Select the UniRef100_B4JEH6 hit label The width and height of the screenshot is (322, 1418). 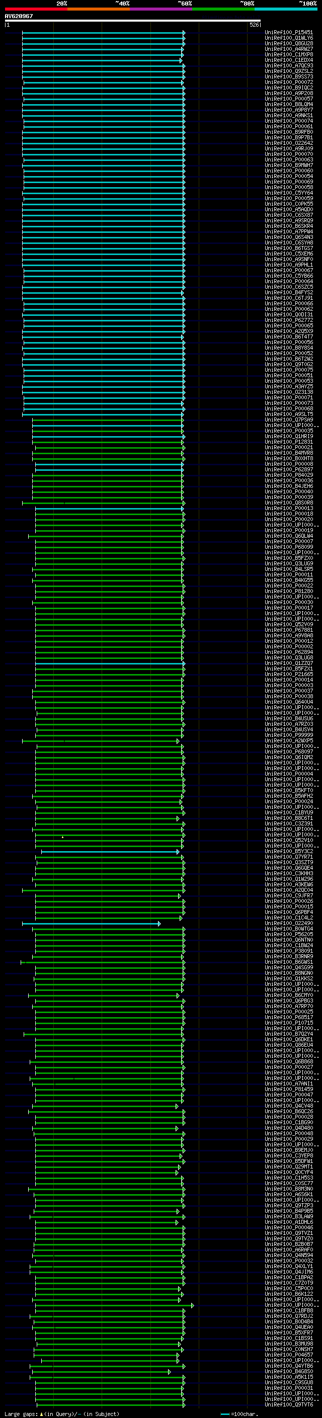point(289,486)
